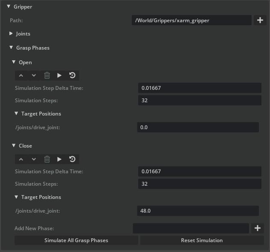270x252 pixels.
Task: Delete the Close grasp phase
Action: (x=47, y=159)
